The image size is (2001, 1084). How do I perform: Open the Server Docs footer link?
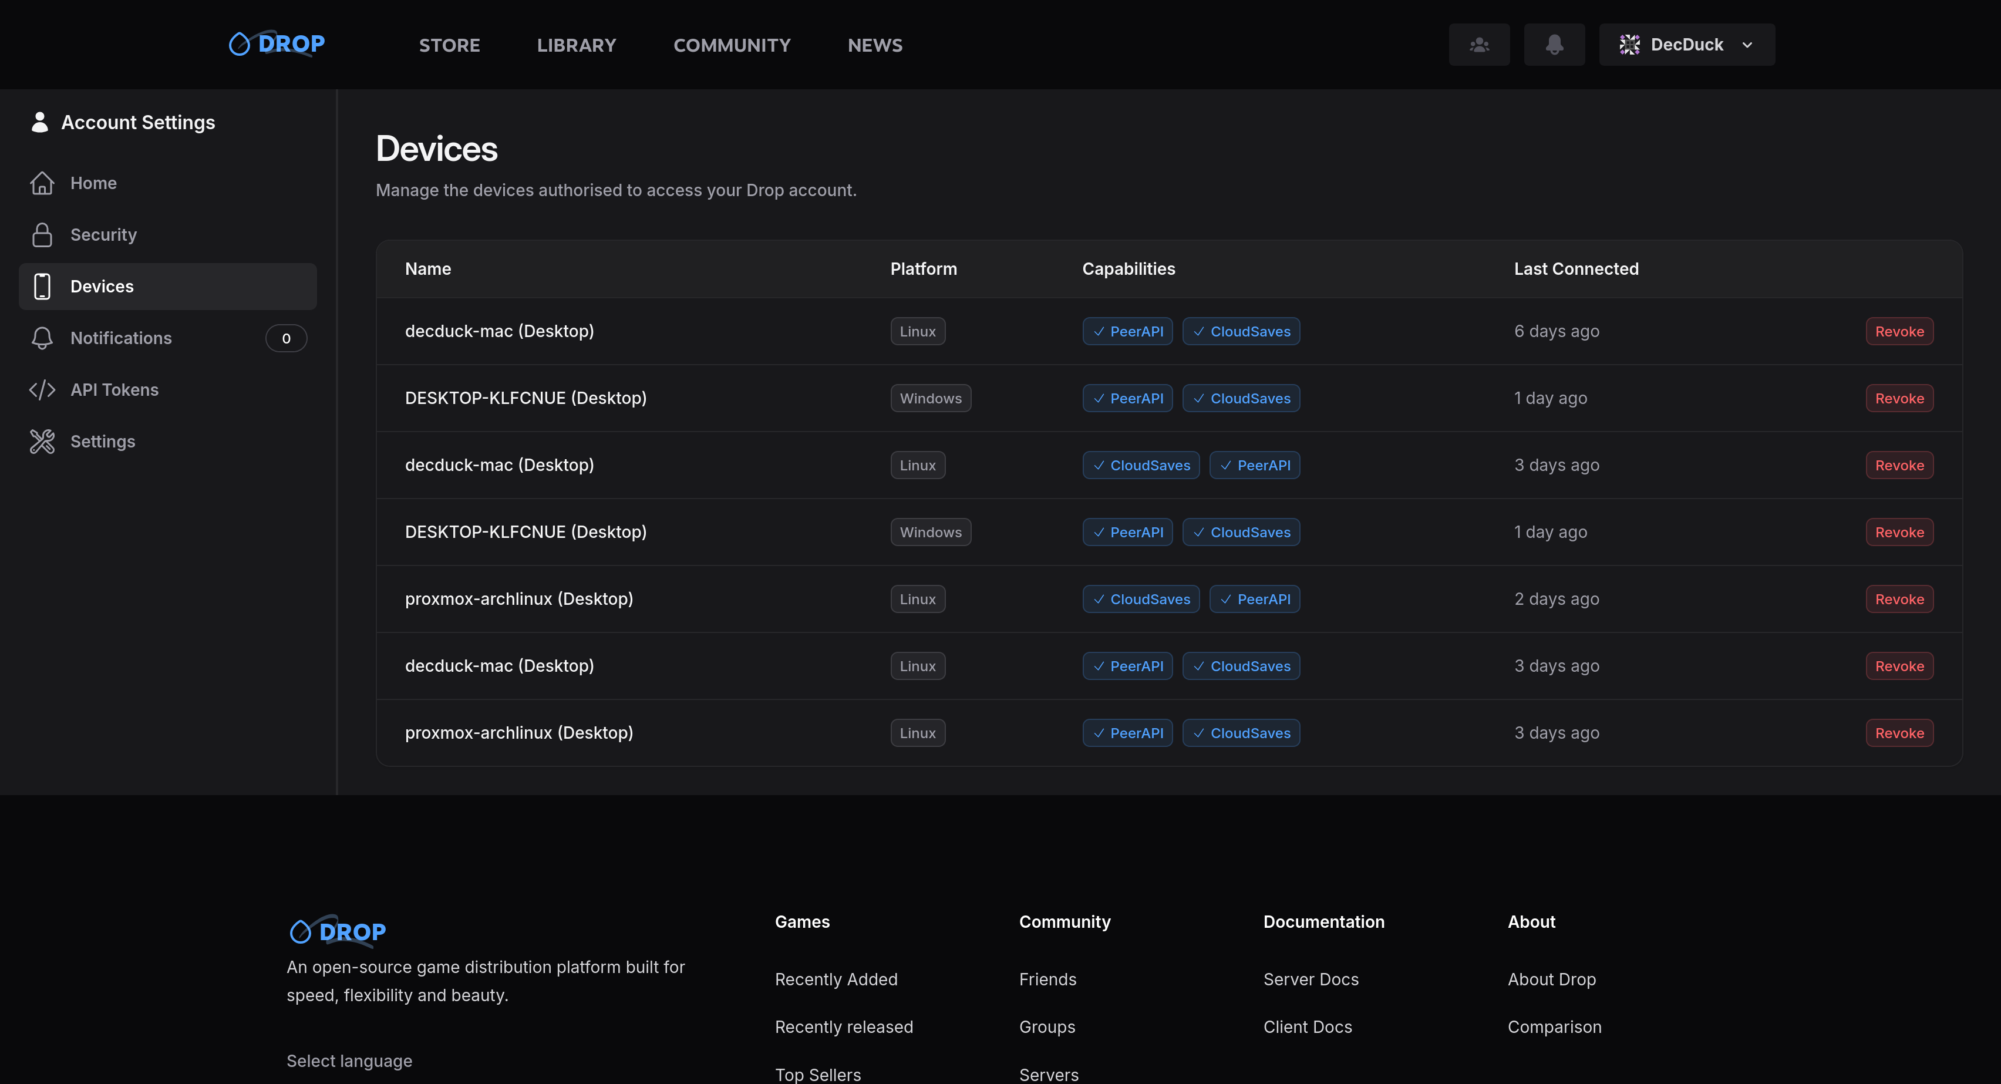click(1311, 979)
